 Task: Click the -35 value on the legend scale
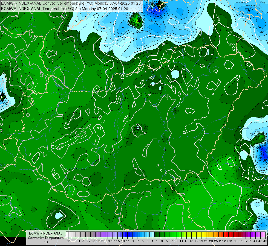[x=68, y=241]
